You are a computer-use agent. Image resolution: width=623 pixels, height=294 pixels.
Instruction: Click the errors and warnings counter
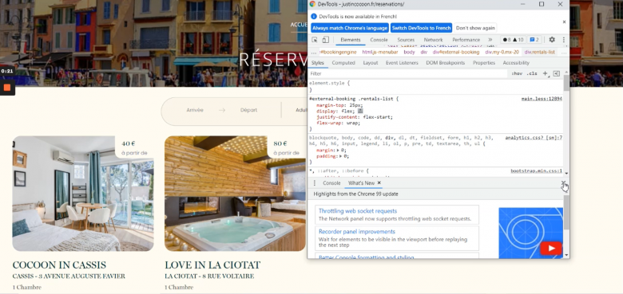coord(513,40)
